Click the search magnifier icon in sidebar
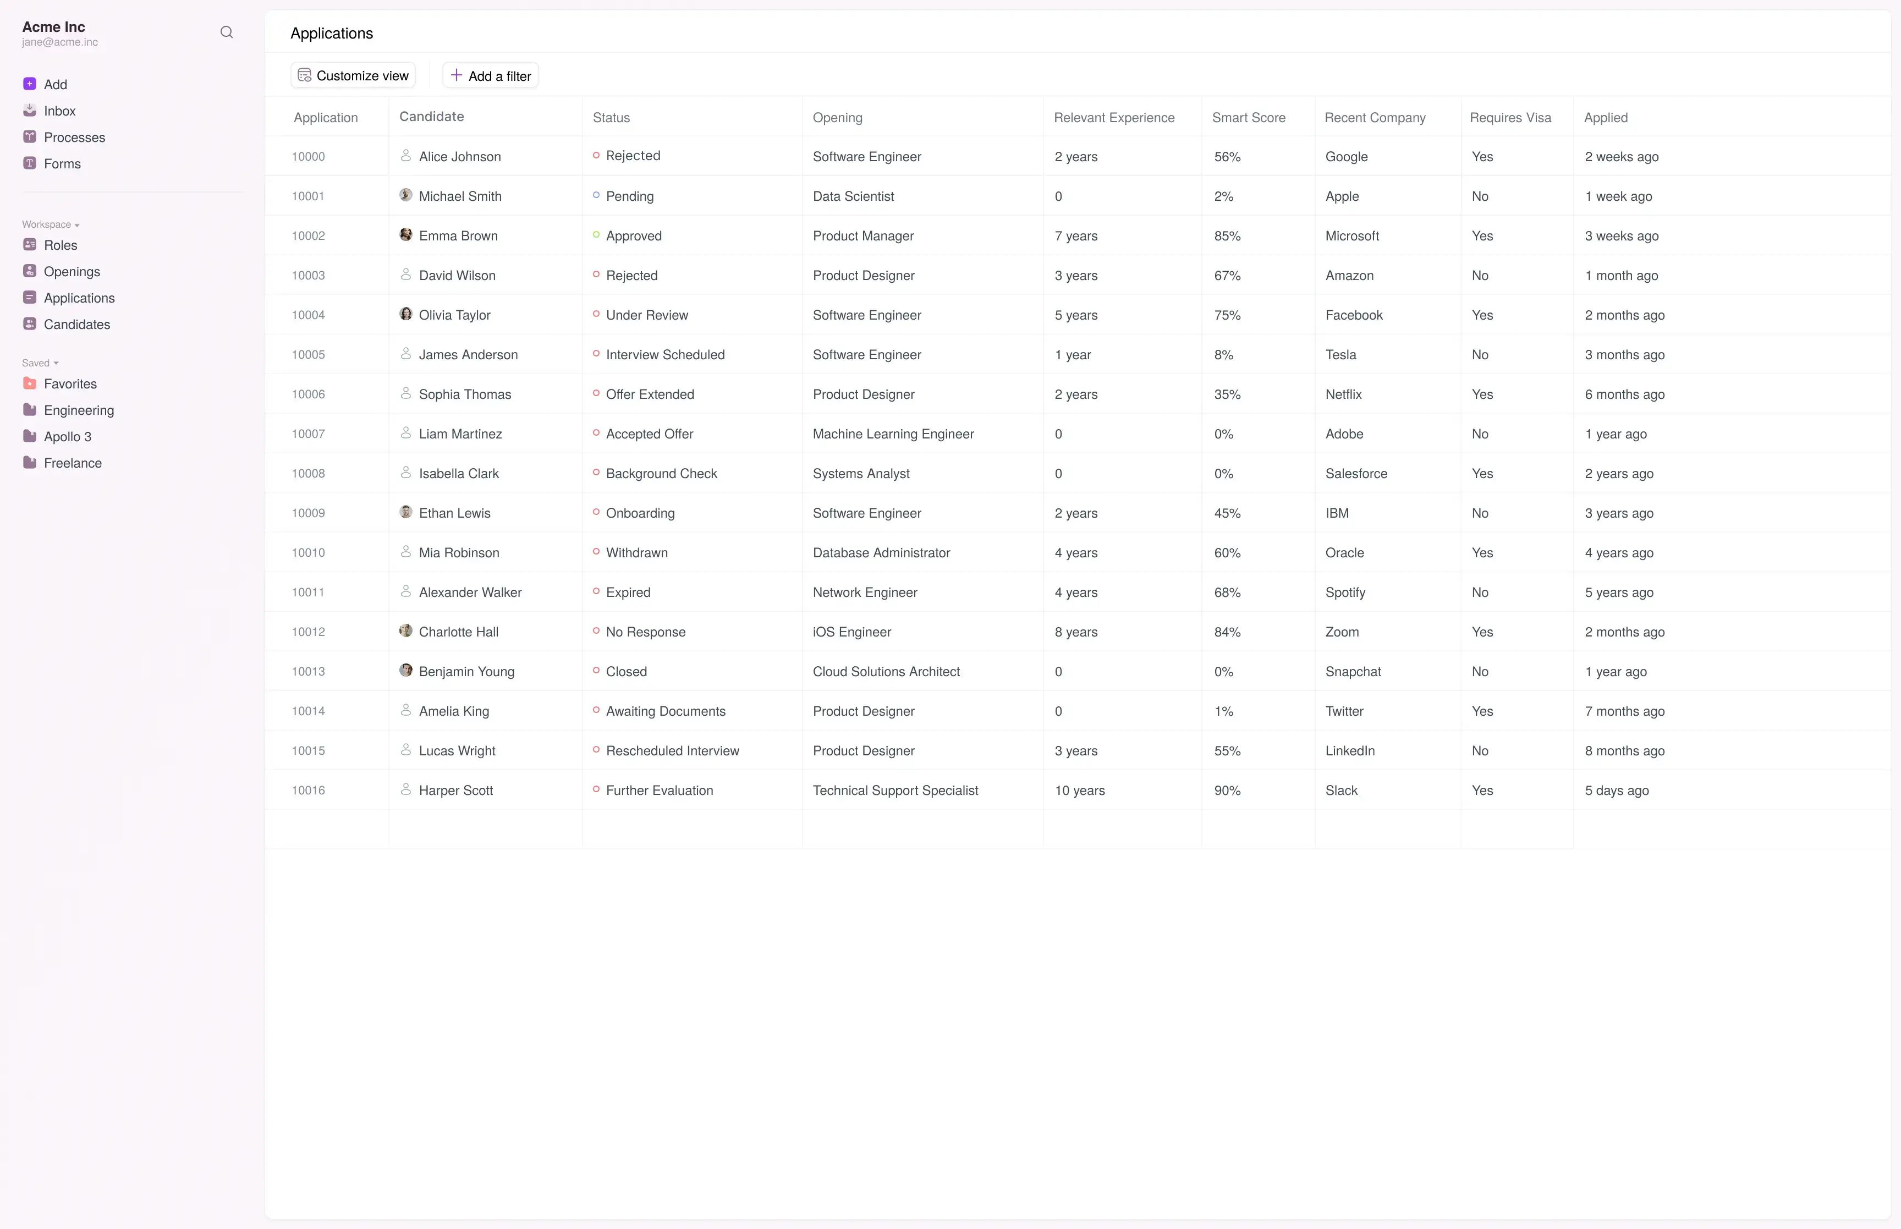This screenshot has height=1229, width=1901. pyautogui.click(x=227, y=32)
